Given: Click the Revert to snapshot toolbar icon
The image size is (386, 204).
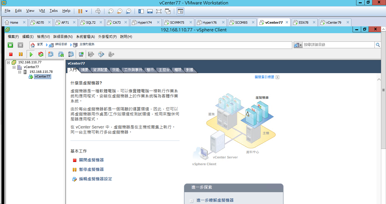Looking at the screenshot, I should point(61,54).
